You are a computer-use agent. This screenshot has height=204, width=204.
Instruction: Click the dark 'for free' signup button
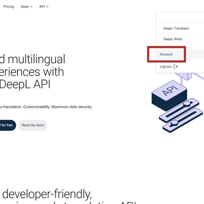tap(8, 125)
